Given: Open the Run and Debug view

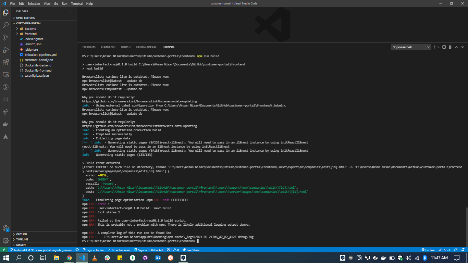Looking at the screenshot, I should click(x=5, y=50).
